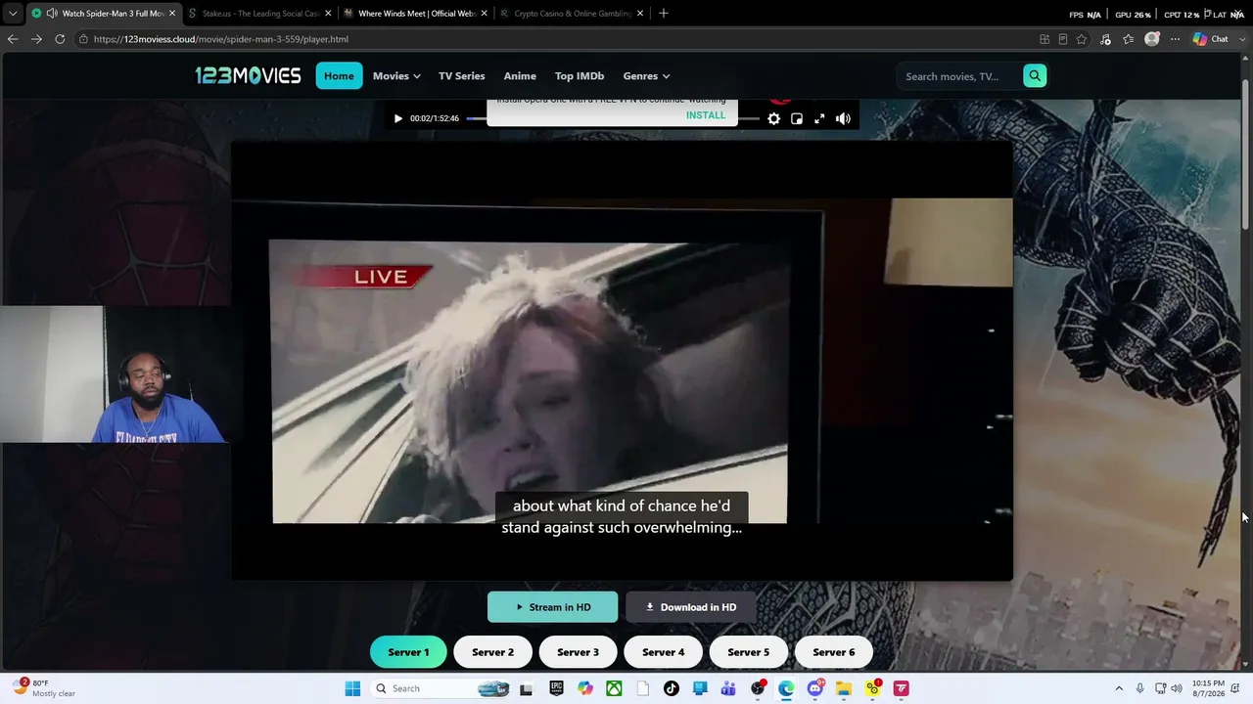Expand the Movies dropdown menu
This screenshot has width=1253, height=704.
(x=396, y=76)
